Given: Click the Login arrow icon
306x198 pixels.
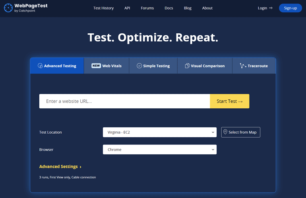Looking at the screenshot, I should tap(271, 8).
